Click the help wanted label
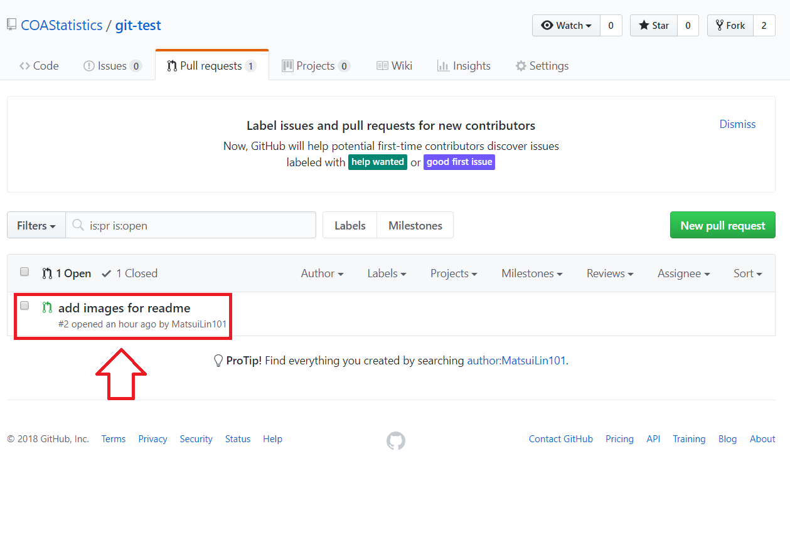Image resolution: width=790 pixels, height=535 pixels. coord(378,162)
